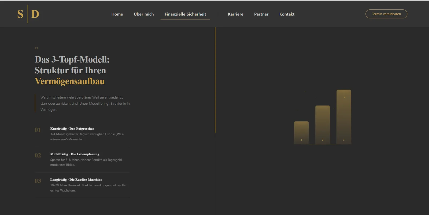Click the large number 02 label
This screenshot has height=215, width=429.
tap(38, 155)
